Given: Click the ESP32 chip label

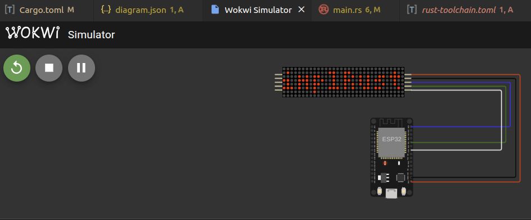Looking at the screenshot, I should 391,139.
